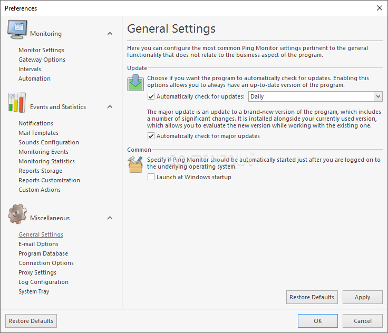The height and width of the screenshot is (333, 388).
Task: Click Restore Defaults beside Apply
Action: coord(312,297)
